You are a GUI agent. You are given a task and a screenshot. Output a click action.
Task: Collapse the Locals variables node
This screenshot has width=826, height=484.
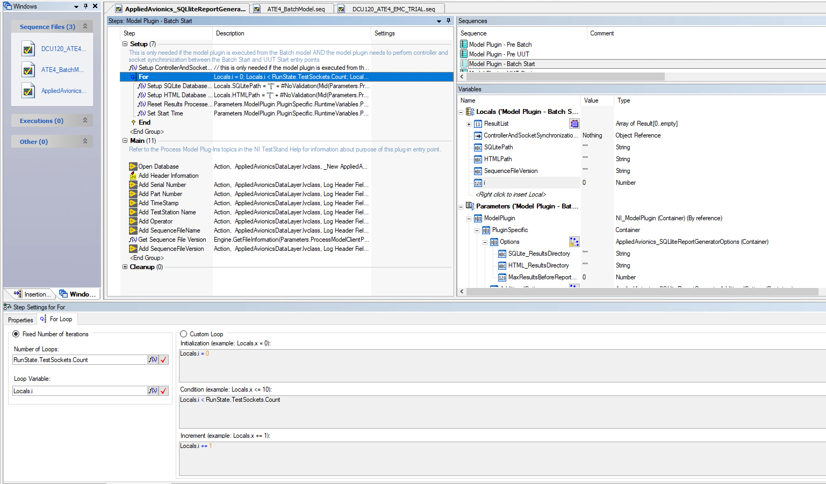coord(461,112)
